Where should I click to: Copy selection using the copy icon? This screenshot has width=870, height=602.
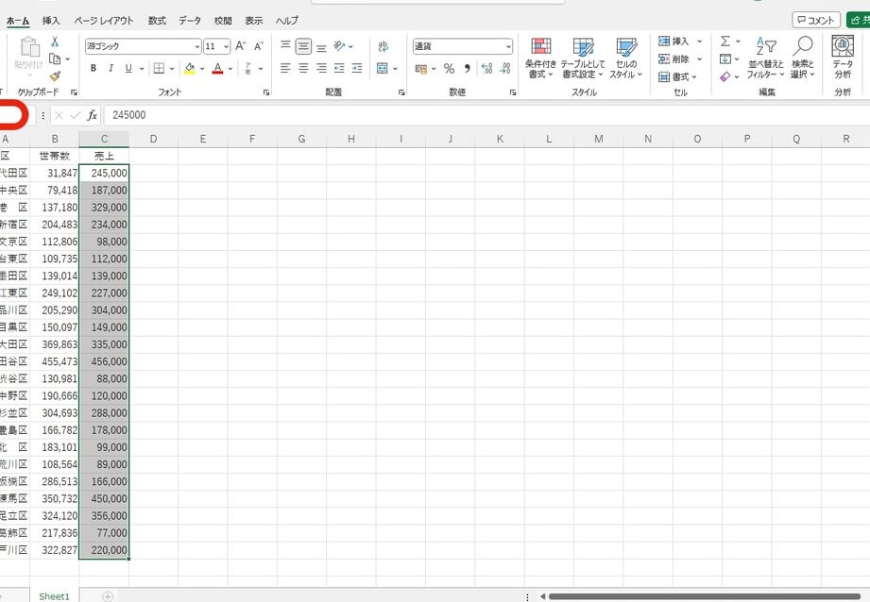click(x=55, y=59)
